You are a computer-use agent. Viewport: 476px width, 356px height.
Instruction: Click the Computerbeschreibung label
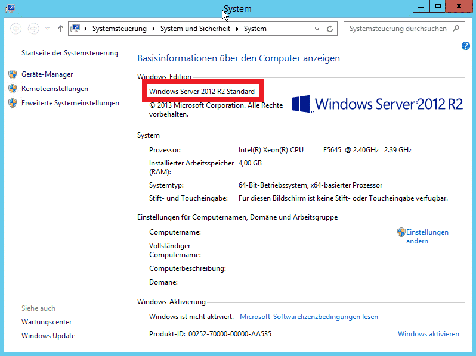pos(187,268)
